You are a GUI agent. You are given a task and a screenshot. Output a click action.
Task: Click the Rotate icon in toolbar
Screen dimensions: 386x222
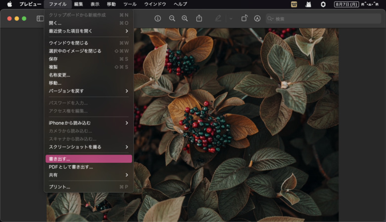[244, 18]
